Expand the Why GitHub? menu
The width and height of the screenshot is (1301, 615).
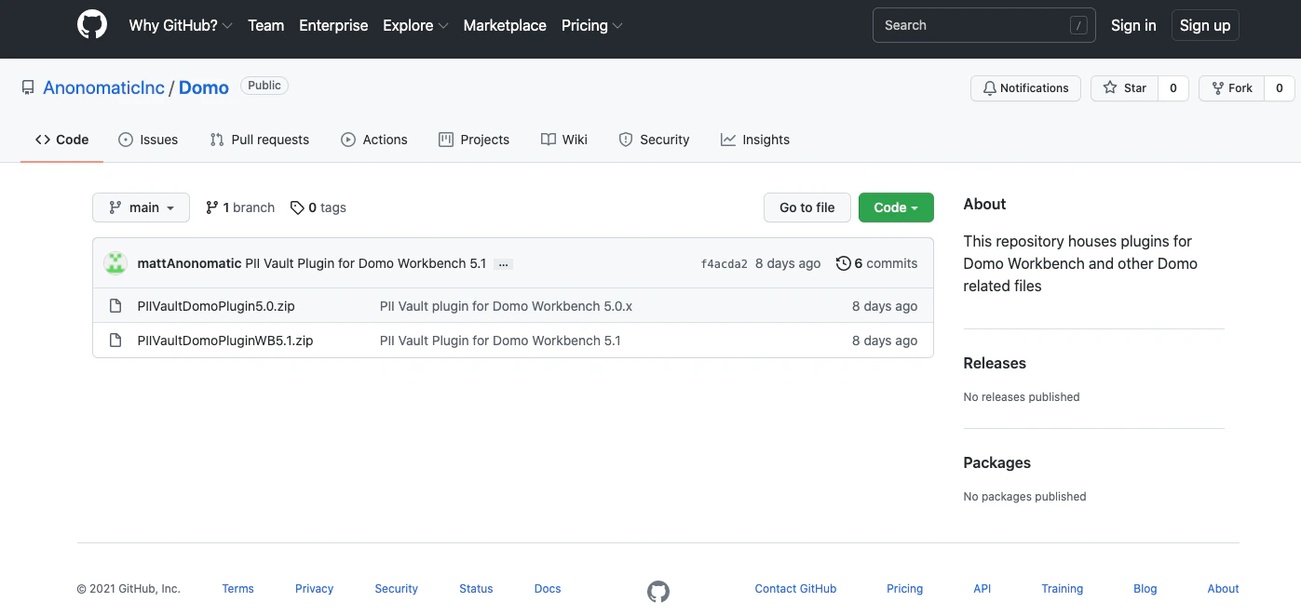(181, 25)
